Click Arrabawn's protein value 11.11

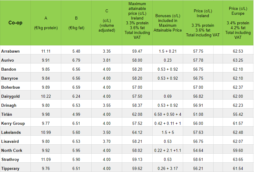46,51
